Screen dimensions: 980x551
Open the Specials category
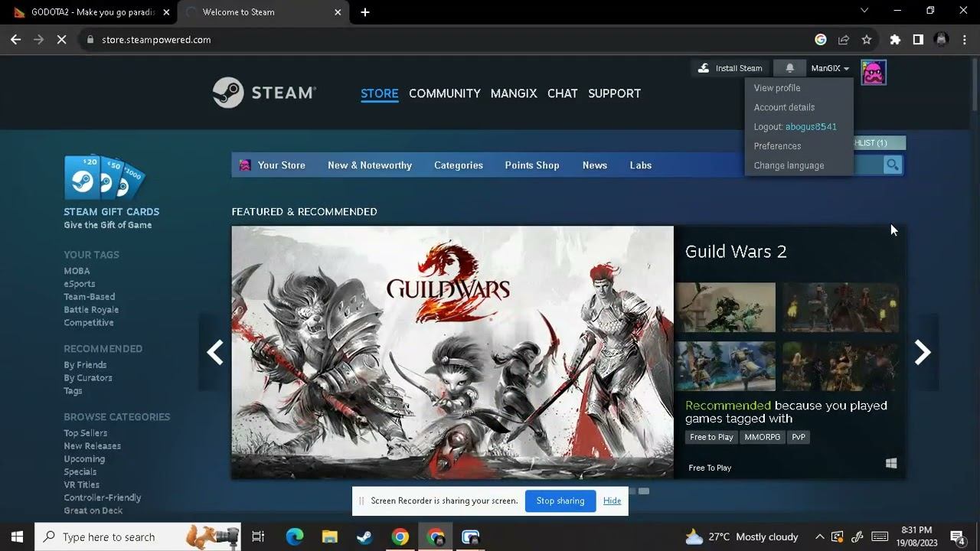pos(80,472)
